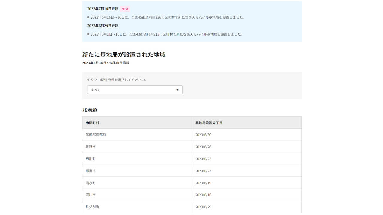Click the 秩父別町 table cell
Image resolution: width=383 pixels, height=215 pixels.
coord(91,207)
